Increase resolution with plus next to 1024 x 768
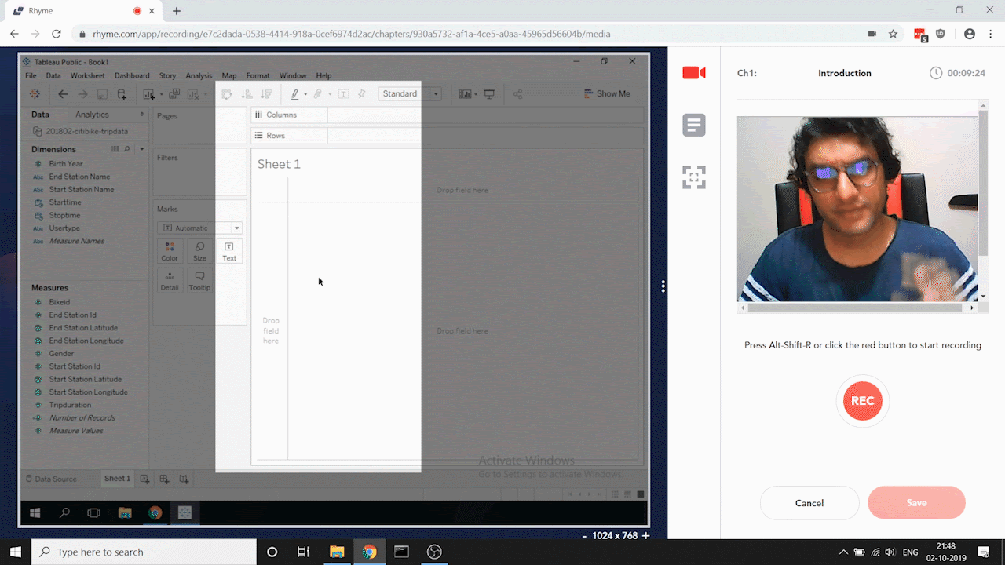Viewport: 1005px width, 565px height. (645, 536)
